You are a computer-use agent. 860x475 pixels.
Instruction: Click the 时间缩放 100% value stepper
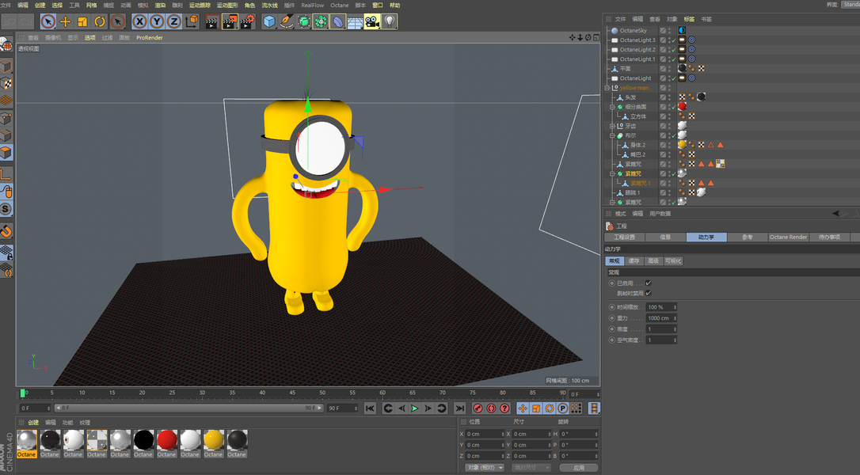point(675,307)
